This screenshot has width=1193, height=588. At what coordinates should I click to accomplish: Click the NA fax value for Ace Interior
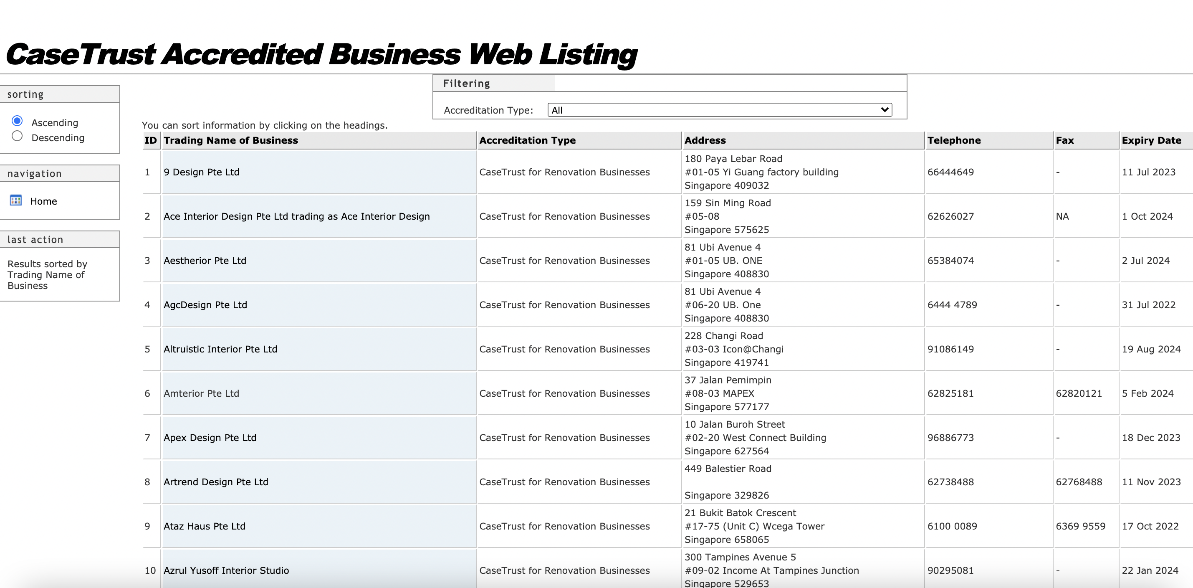click(x=1062, y=216)
